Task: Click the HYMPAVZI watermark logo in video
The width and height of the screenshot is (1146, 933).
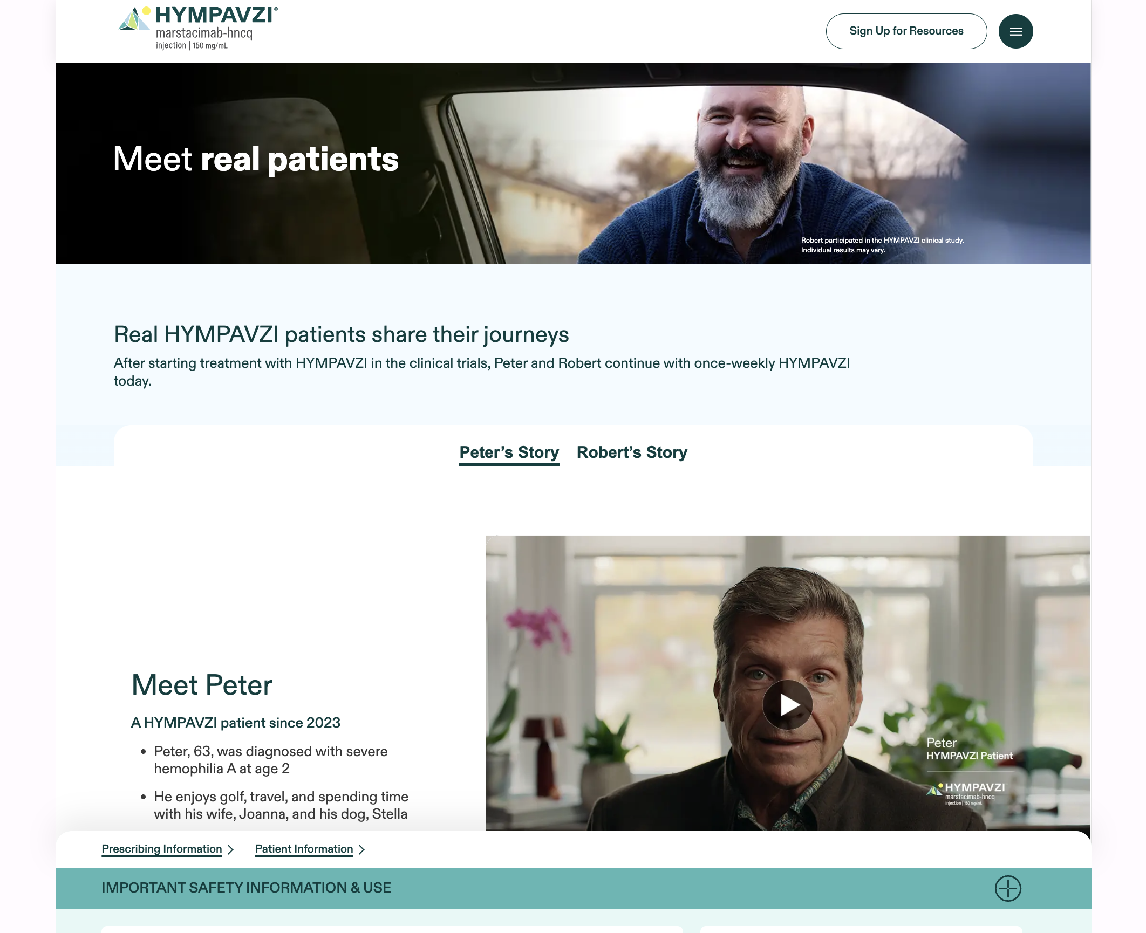Action: 966,793
